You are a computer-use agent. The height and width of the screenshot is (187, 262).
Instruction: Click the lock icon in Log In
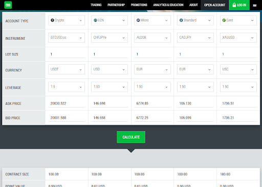pos(234,5)
